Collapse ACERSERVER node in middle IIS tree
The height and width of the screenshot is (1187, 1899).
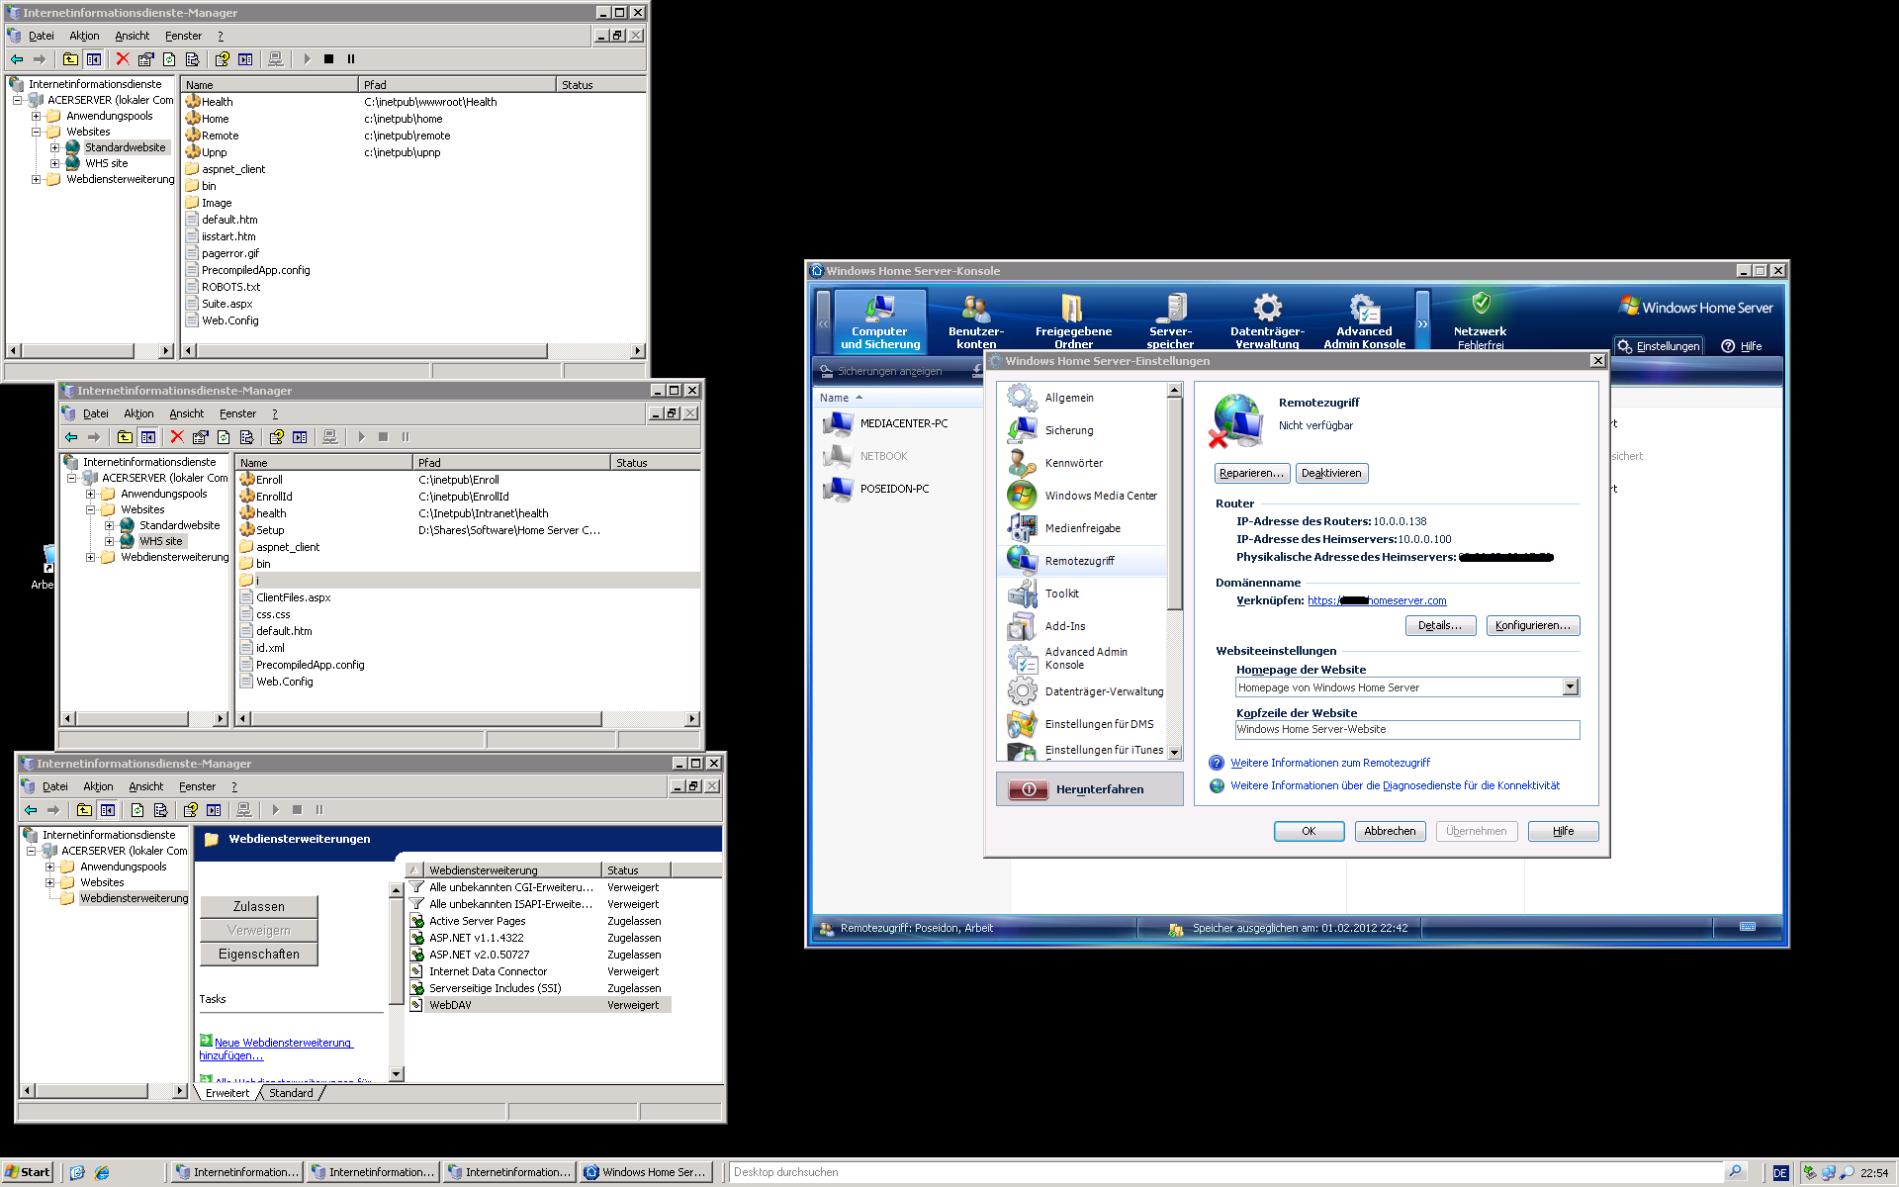[71, 478]
